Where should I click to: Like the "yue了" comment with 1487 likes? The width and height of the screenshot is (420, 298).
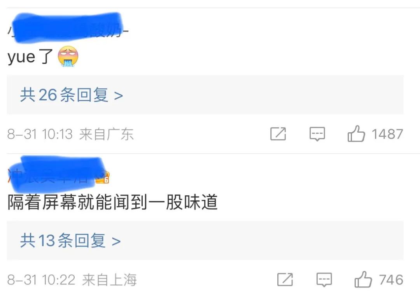coord(356,133)
